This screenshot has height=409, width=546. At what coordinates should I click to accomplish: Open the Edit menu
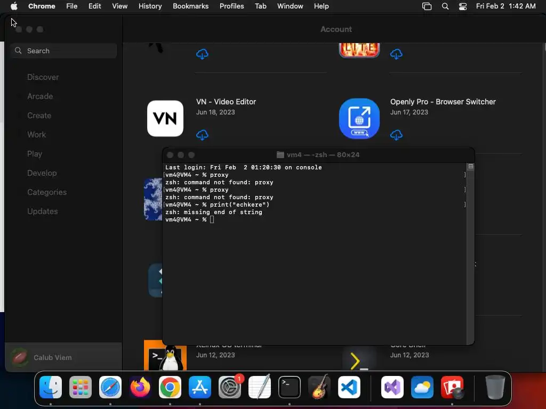(x=95, y=6)
